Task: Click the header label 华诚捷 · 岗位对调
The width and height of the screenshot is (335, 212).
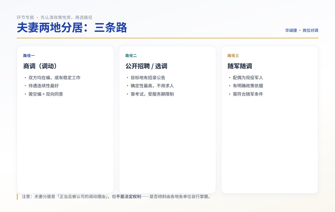Action: pos(302,30)
